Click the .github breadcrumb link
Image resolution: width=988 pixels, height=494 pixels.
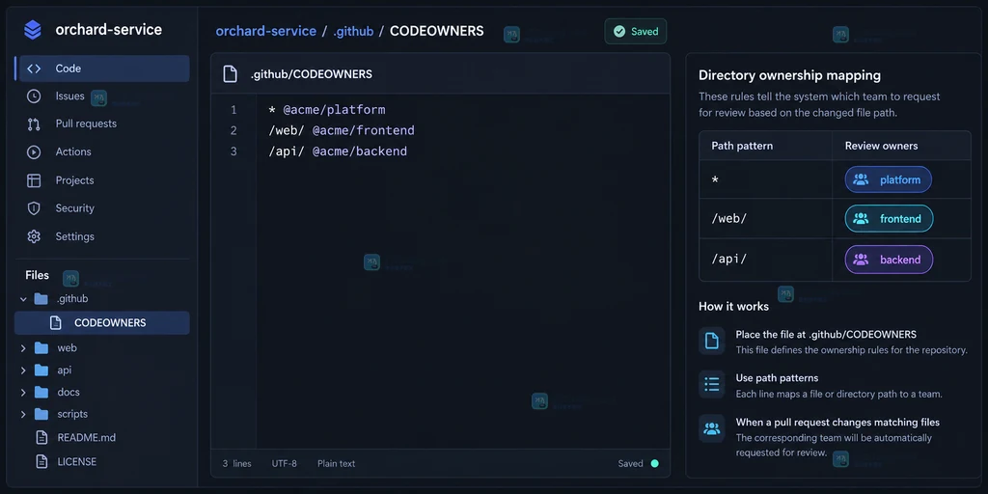pyautogui.click(x=353, y=31)
